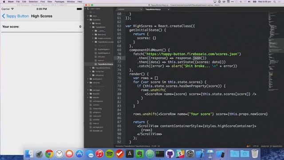
Task: Open the Packages menu
Action: point(59,2)
